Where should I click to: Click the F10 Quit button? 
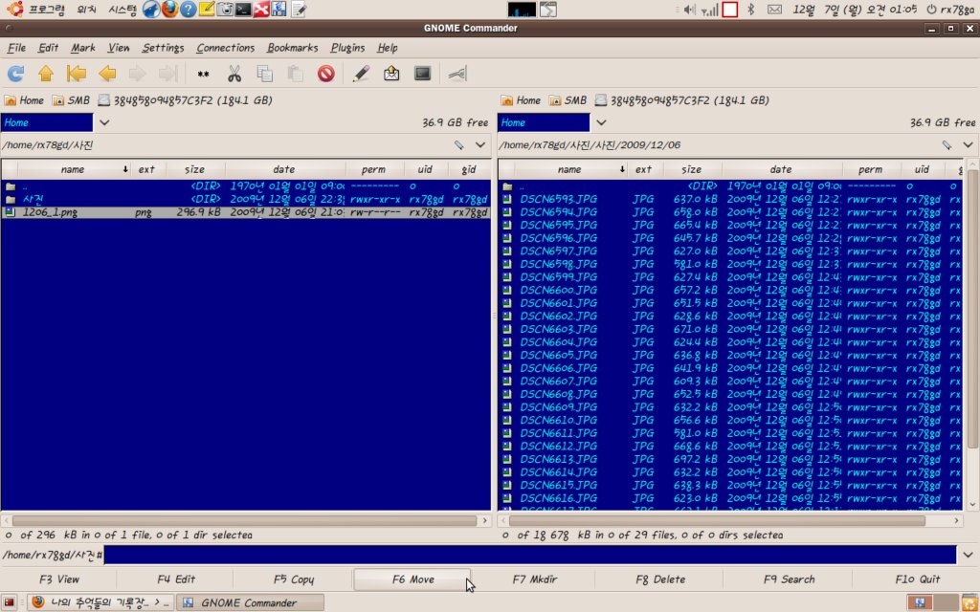click(917, 579)
